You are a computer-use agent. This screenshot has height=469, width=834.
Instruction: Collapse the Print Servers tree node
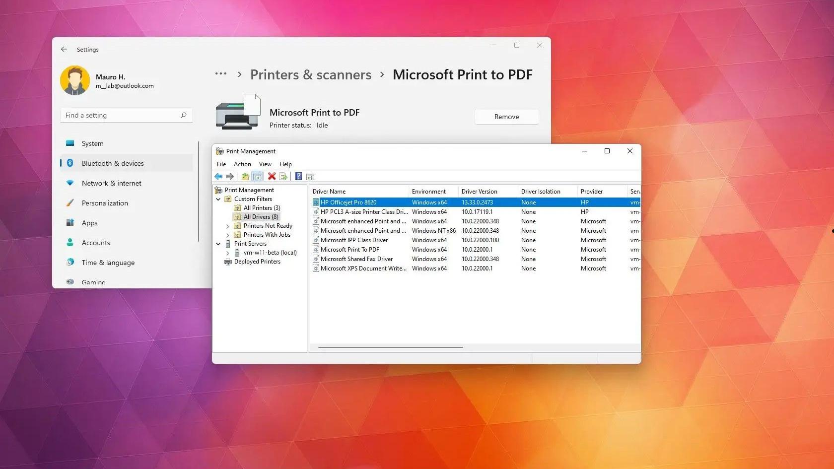218,244
